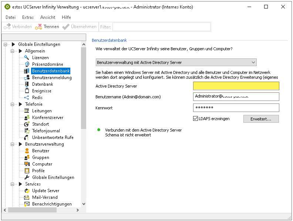Open Konferenzserver via its icon

[x=27, y=118]
